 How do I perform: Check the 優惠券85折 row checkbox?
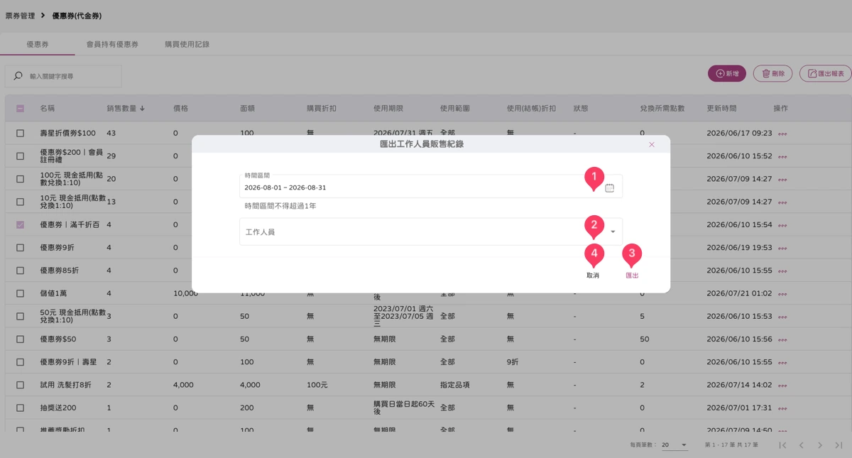[20, 271]
